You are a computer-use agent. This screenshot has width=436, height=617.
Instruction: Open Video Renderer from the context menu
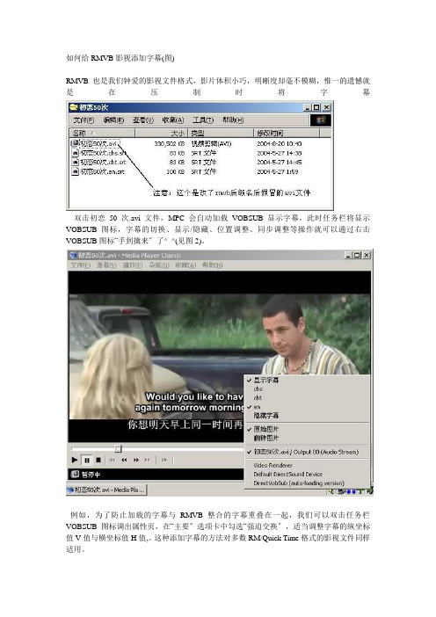(307, 465)
